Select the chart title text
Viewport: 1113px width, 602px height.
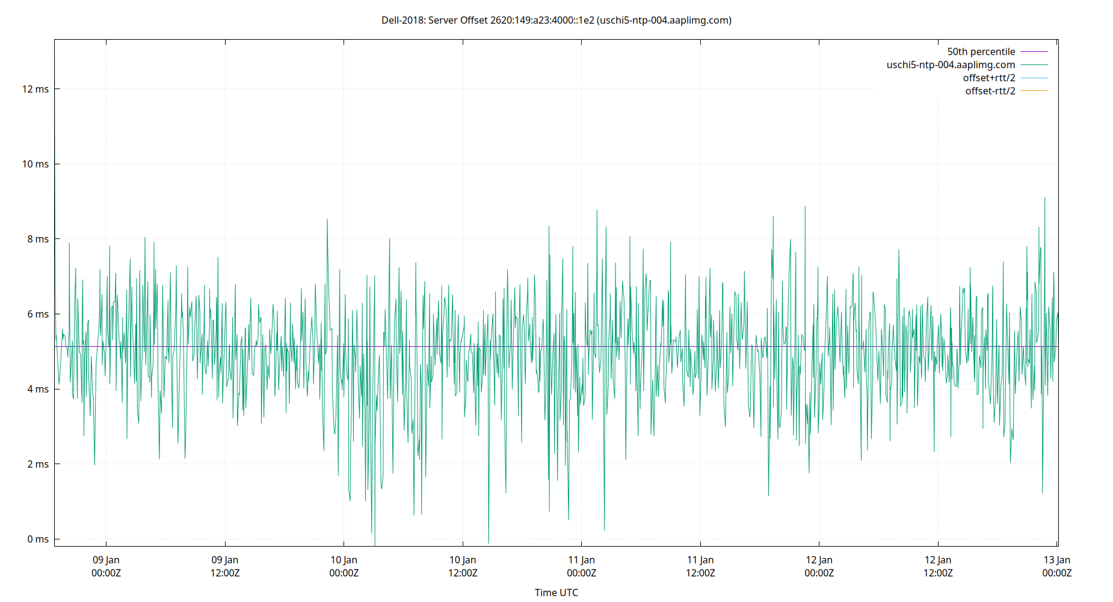(x=555, y=20)
